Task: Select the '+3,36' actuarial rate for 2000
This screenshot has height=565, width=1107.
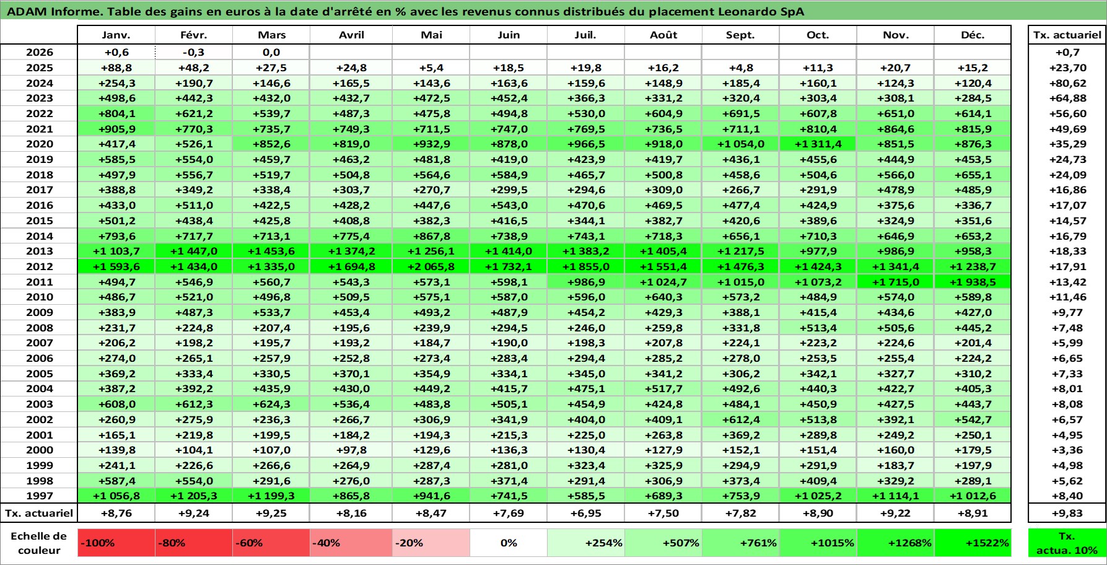Action: [x=1067, y=450]
